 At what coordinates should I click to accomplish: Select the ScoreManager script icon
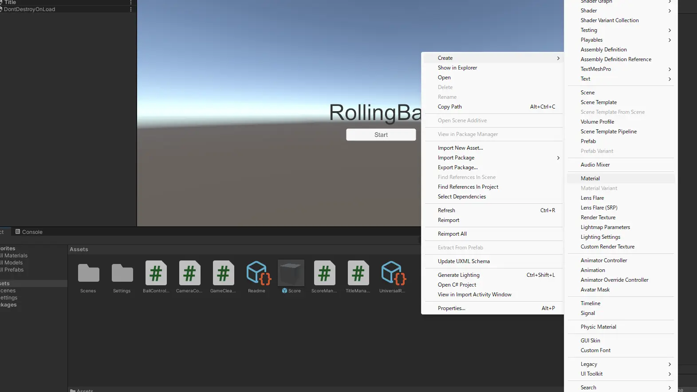(x=324, y=273)
